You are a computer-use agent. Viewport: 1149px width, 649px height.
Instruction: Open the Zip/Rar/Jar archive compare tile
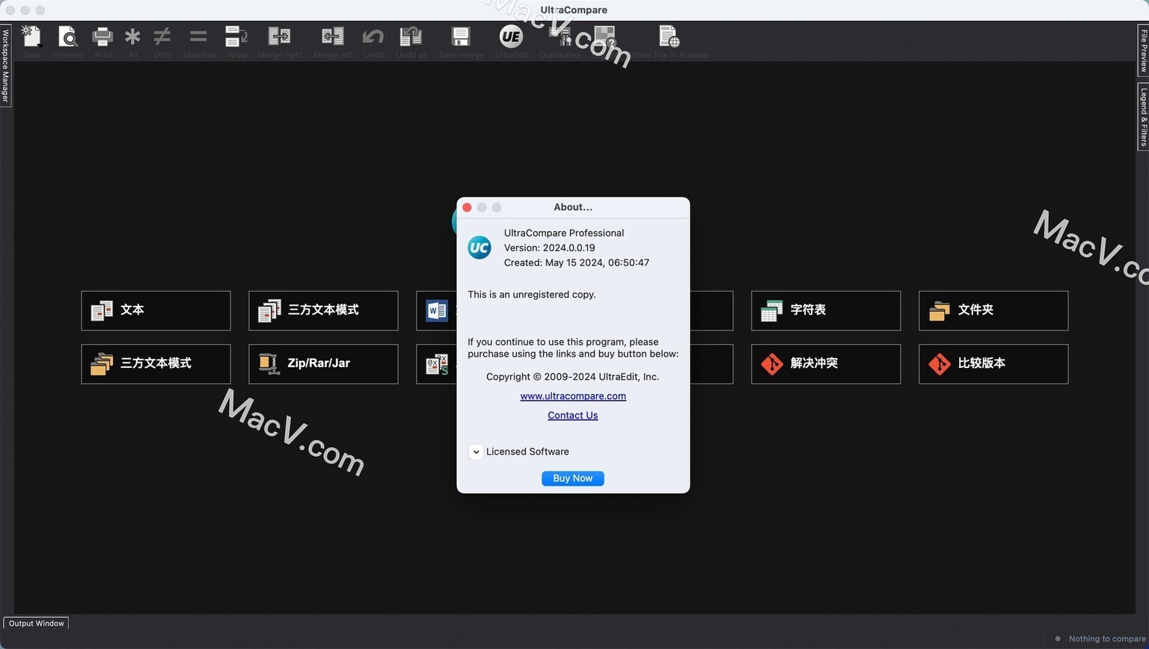[323, 363]
